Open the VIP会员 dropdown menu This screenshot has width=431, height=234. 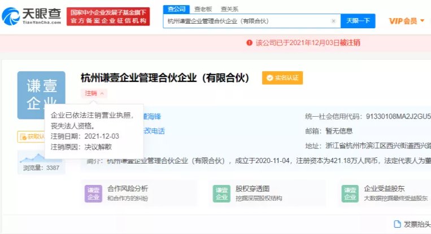(x=407, y=21)
